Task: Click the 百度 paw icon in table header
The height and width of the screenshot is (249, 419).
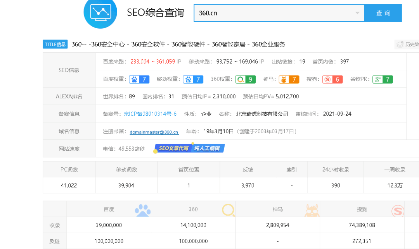Action: tap(143, 210)
